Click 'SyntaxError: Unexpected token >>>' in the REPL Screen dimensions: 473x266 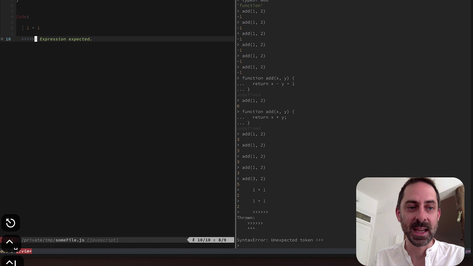[x=280, y=240]
